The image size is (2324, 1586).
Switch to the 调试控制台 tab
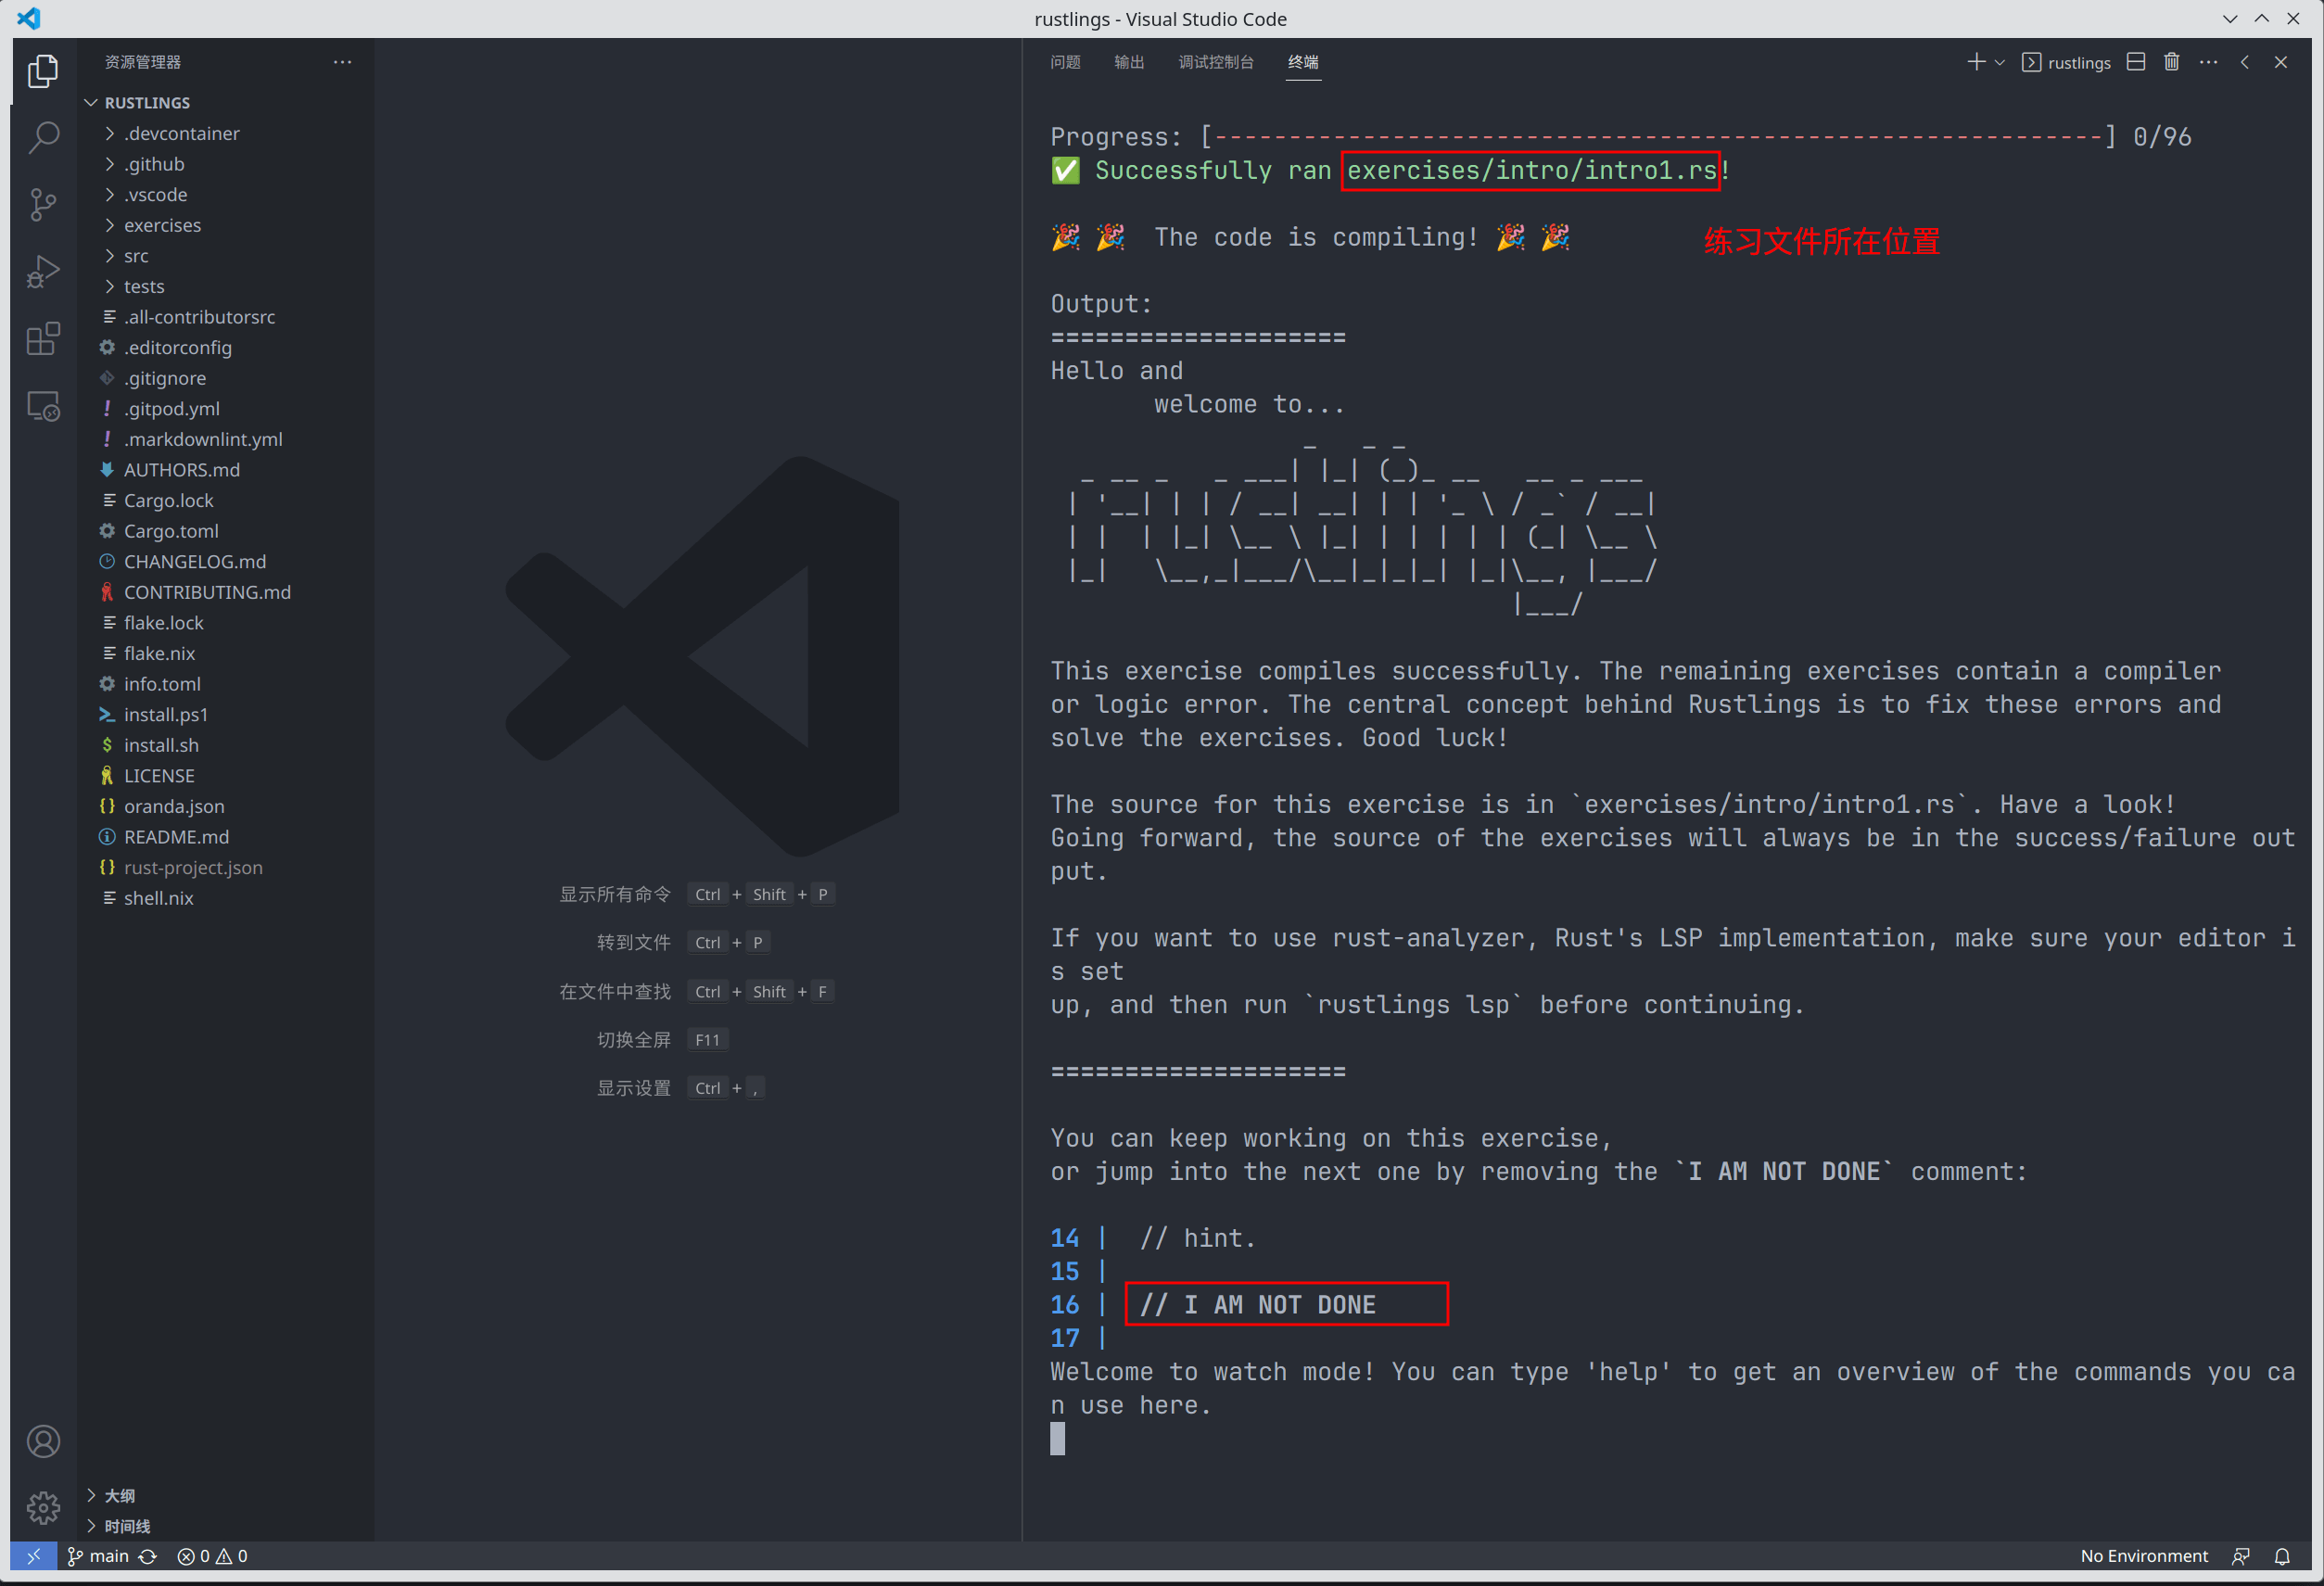[1216, 62]
